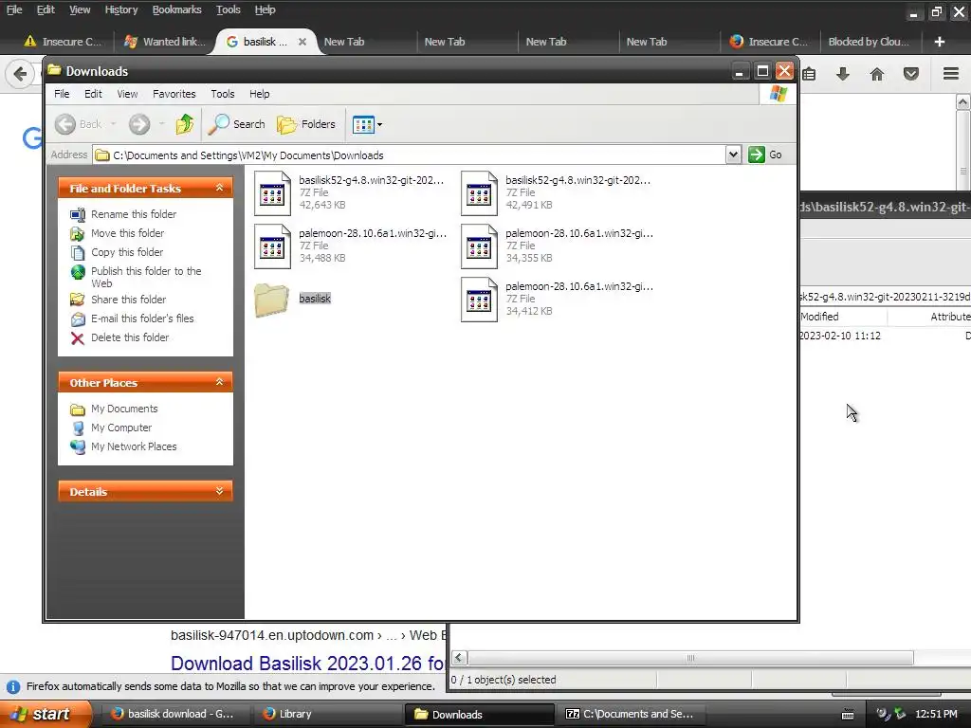
Task: Switch to first Insecure C... browser tab
Action: [63, 42]
